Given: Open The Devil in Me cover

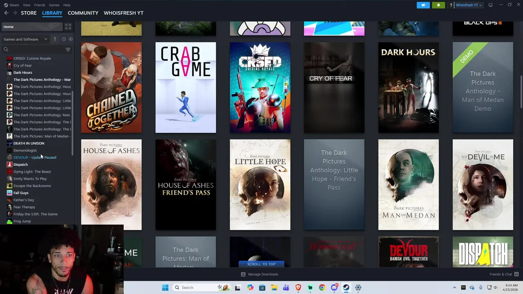Looking at the screenshot, I should click(483, 185).
